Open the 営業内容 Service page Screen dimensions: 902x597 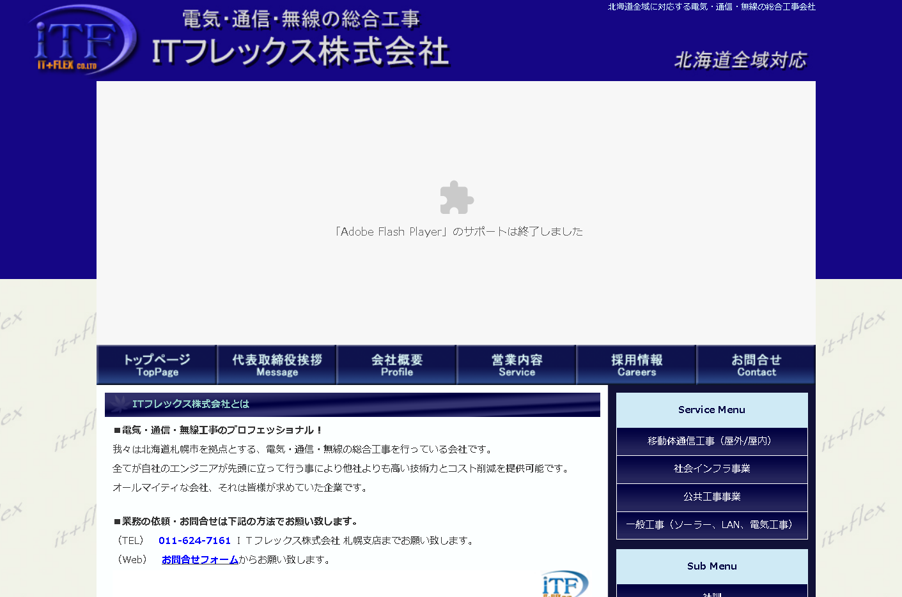(x=516, y=364)
